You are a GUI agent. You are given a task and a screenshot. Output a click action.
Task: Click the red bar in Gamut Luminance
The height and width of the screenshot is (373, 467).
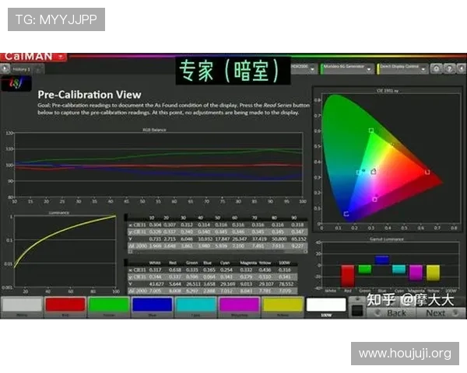point(348,276)
